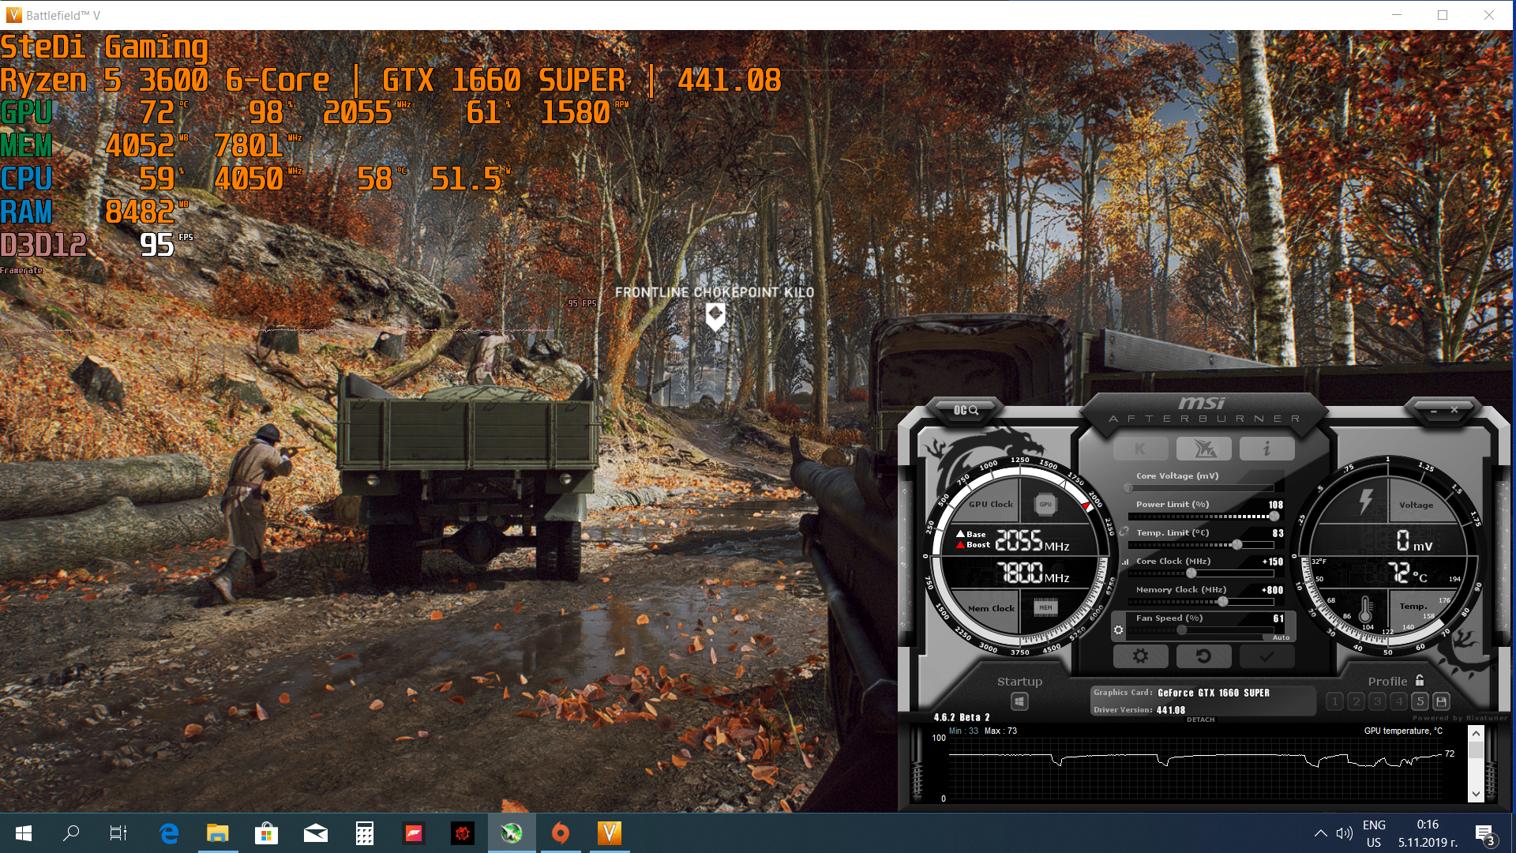Load profile slot 2

(1356, 701)
